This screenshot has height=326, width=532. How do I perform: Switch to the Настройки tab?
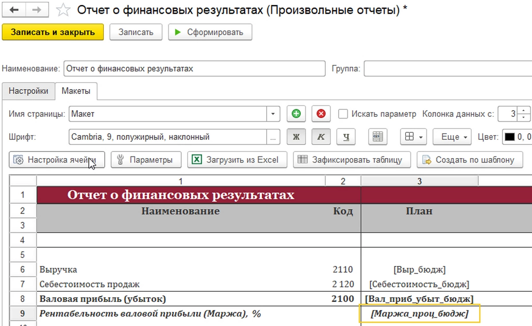[28, 91]
